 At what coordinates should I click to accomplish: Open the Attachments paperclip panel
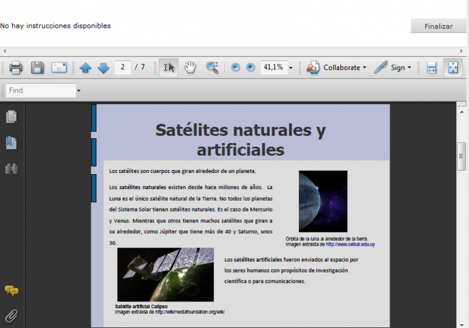[x=11, y=316]
